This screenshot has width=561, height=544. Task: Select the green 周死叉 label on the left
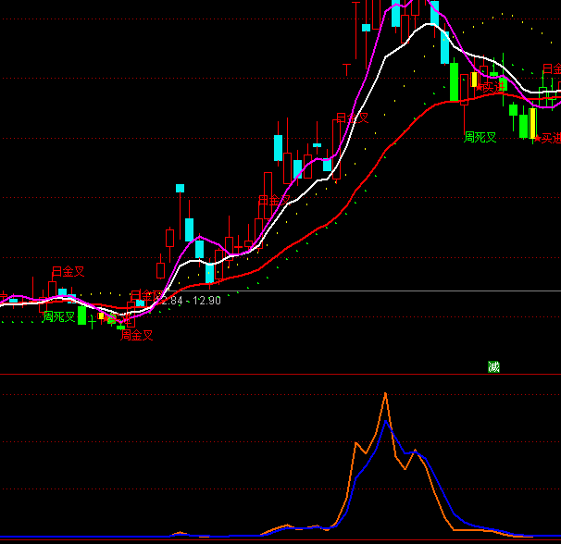pos(57,316)
